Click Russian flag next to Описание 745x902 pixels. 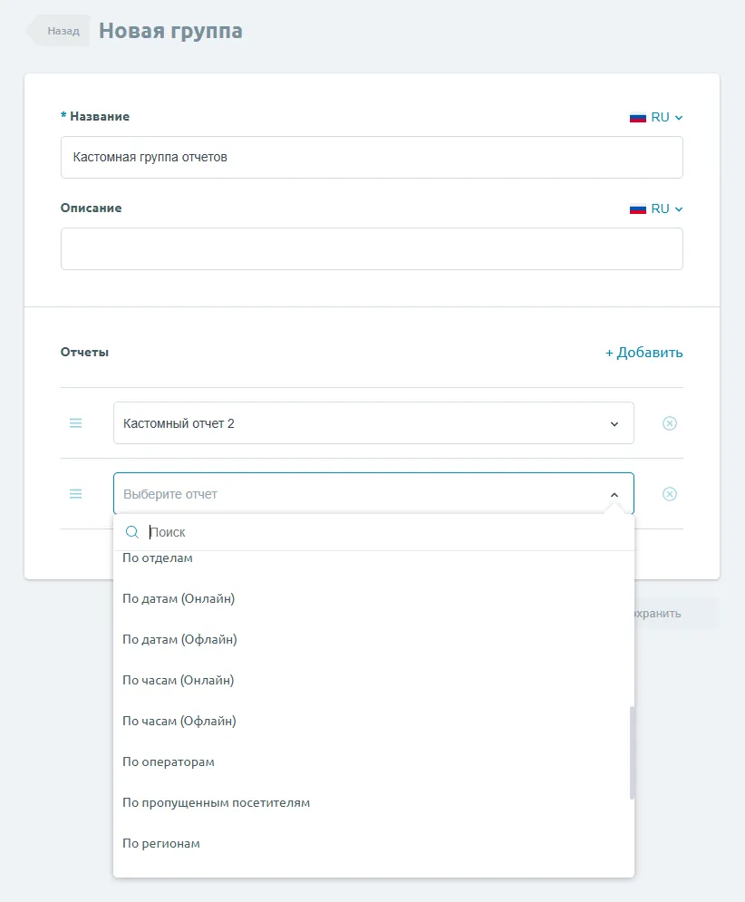point(638,209)
